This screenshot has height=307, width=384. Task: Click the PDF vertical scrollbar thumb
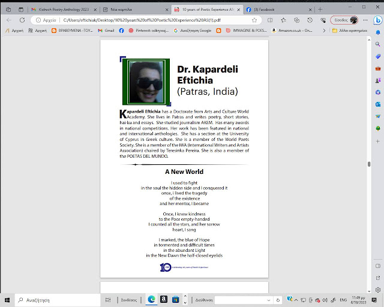click(369, 164)
